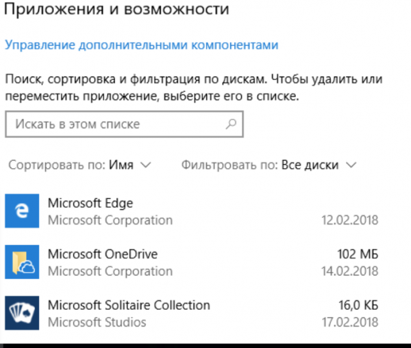Viewport: 411px width, 348px height.
Task: Click chevron next to Имя sort option
Action: pos(146,165)
